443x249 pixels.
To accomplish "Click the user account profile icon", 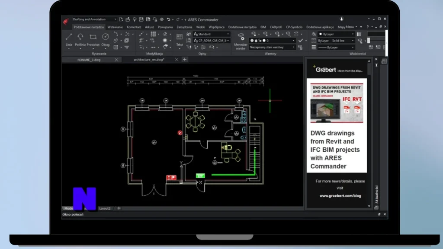I will click(341, 19).
